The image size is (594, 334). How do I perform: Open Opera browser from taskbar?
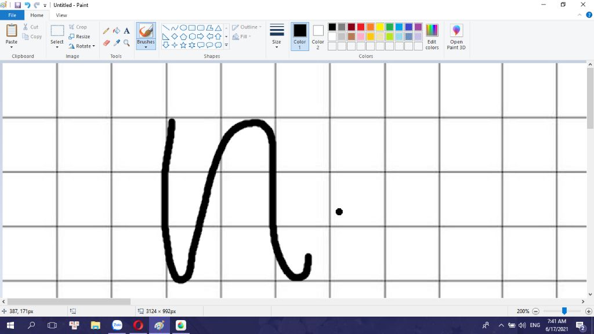click(x=138, y=325)
